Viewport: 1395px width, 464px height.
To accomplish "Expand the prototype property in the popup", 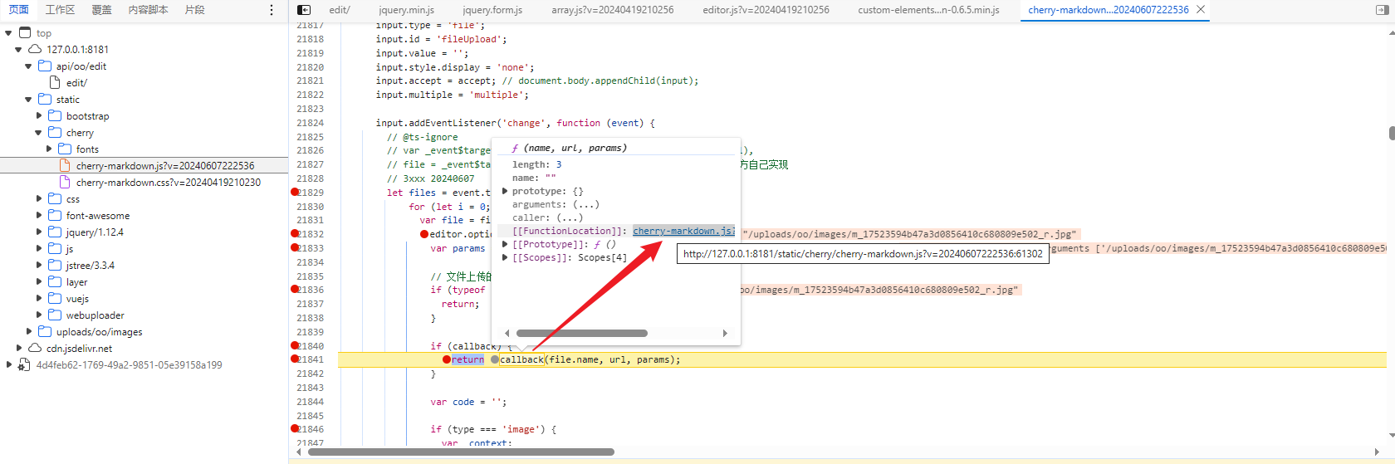I will point(505,191).
